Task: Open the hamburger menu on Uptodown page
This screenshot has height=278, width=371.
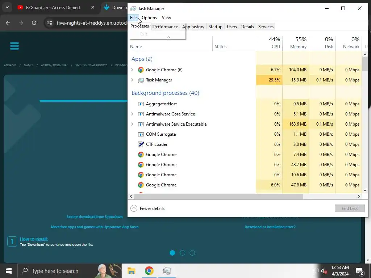Action: point(14,46)
